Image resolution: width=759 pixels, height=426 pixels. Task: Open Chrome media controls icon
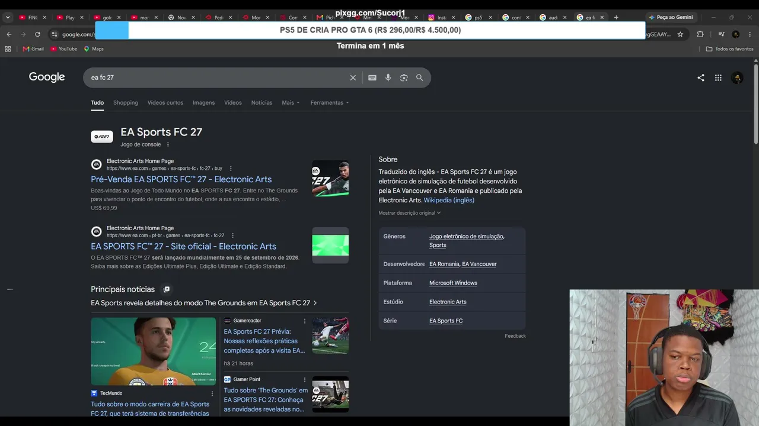[721, 34]
